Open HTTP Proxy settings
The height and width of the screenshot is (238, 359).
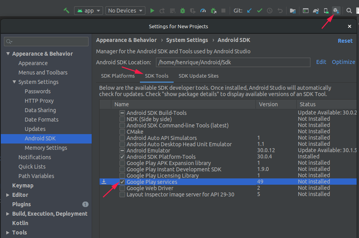click(39, 101)
